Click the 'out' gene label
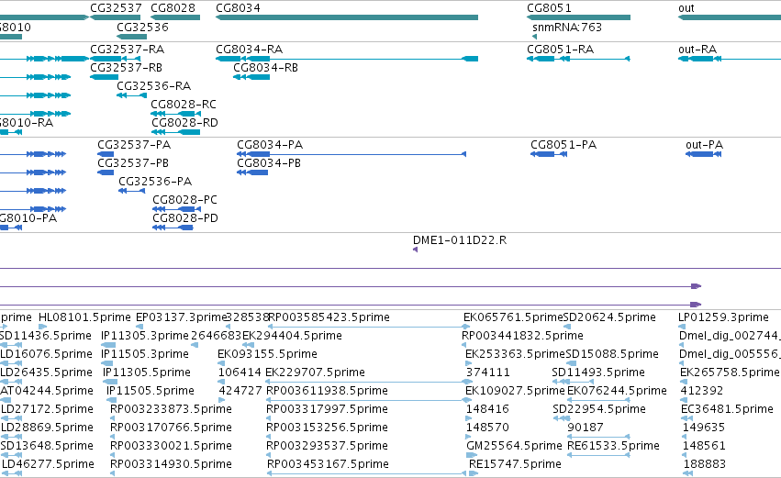Screen dimensions: 781x478 (x=686, y=8)
